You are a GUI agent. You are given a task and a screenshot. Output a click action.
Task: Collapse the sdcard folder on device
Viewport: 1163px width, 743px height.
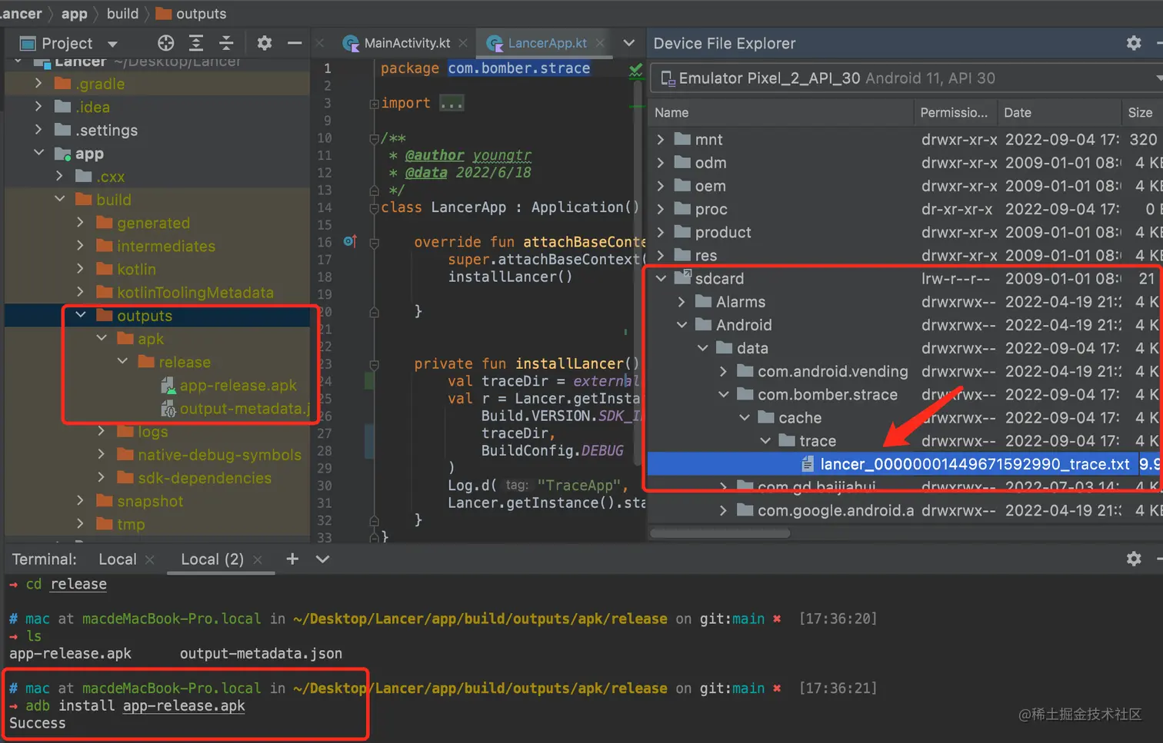click(661, 278)
